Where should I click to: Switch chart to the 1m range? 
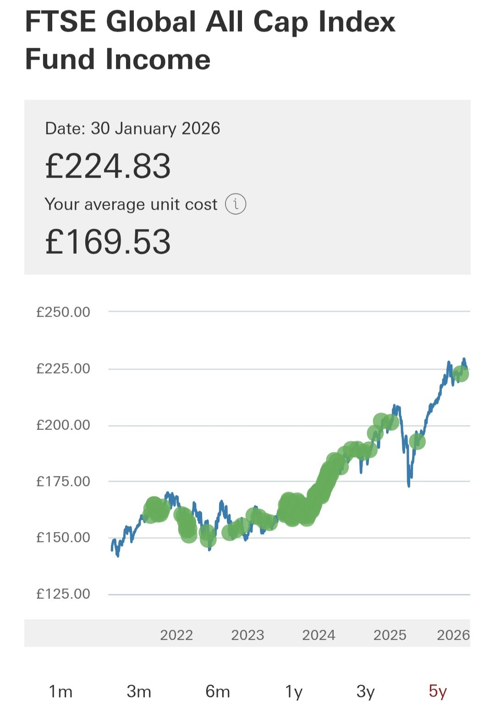pyautogui.click(x=60, y=691)
